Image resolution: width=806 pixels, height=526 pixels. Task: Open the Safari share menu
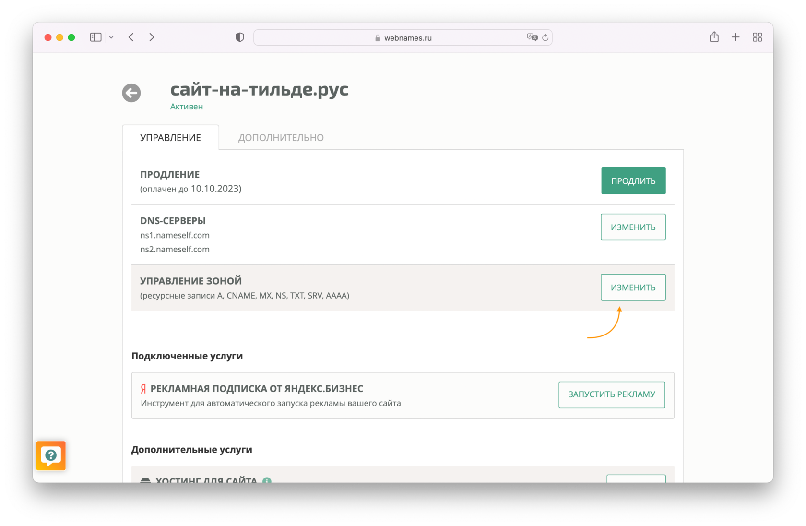click(x=714, y=36)
